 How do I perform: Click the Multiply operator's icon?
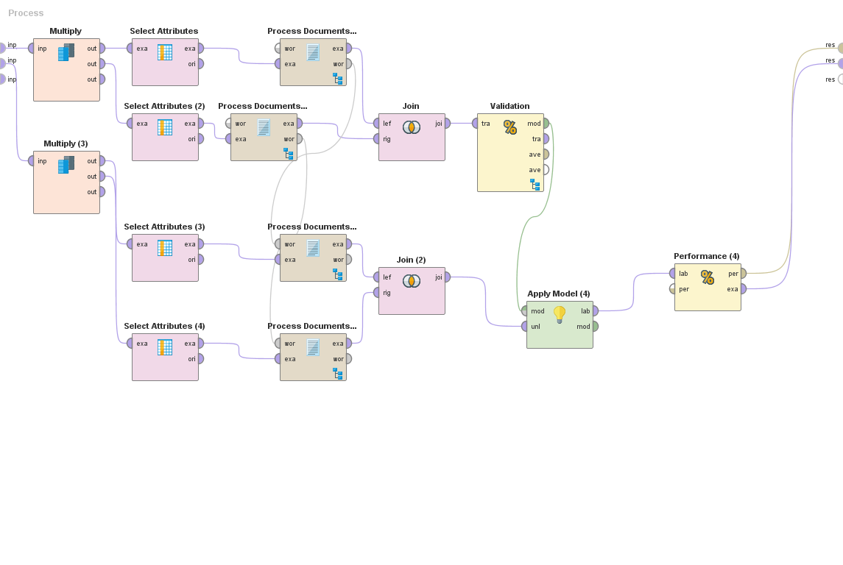[66, 52]
